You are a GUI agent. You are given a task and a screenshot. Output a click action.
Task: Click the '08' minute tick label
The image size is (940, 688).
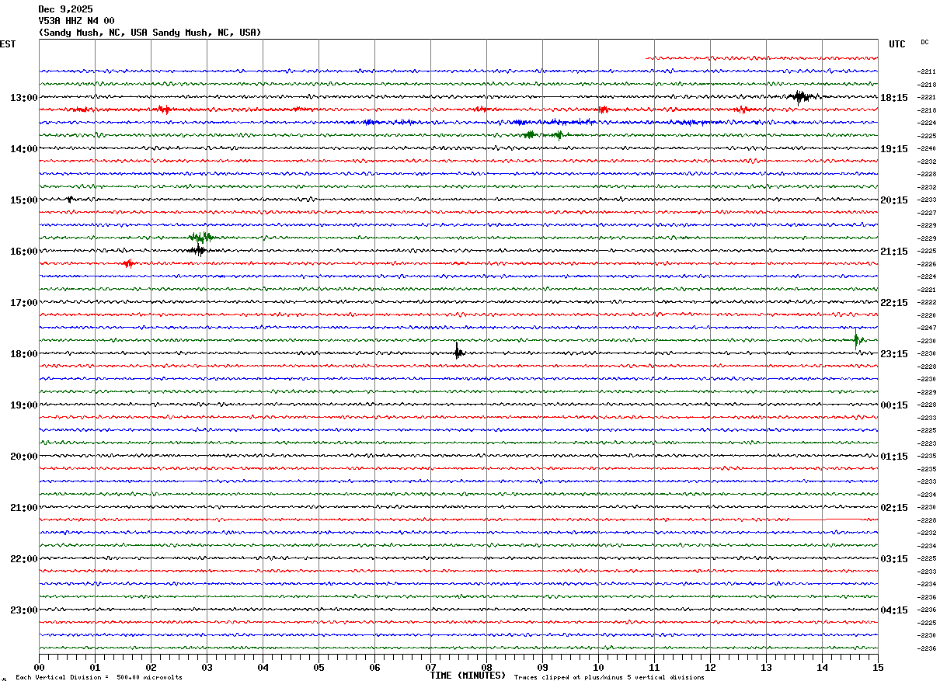[x=486, y=668]
